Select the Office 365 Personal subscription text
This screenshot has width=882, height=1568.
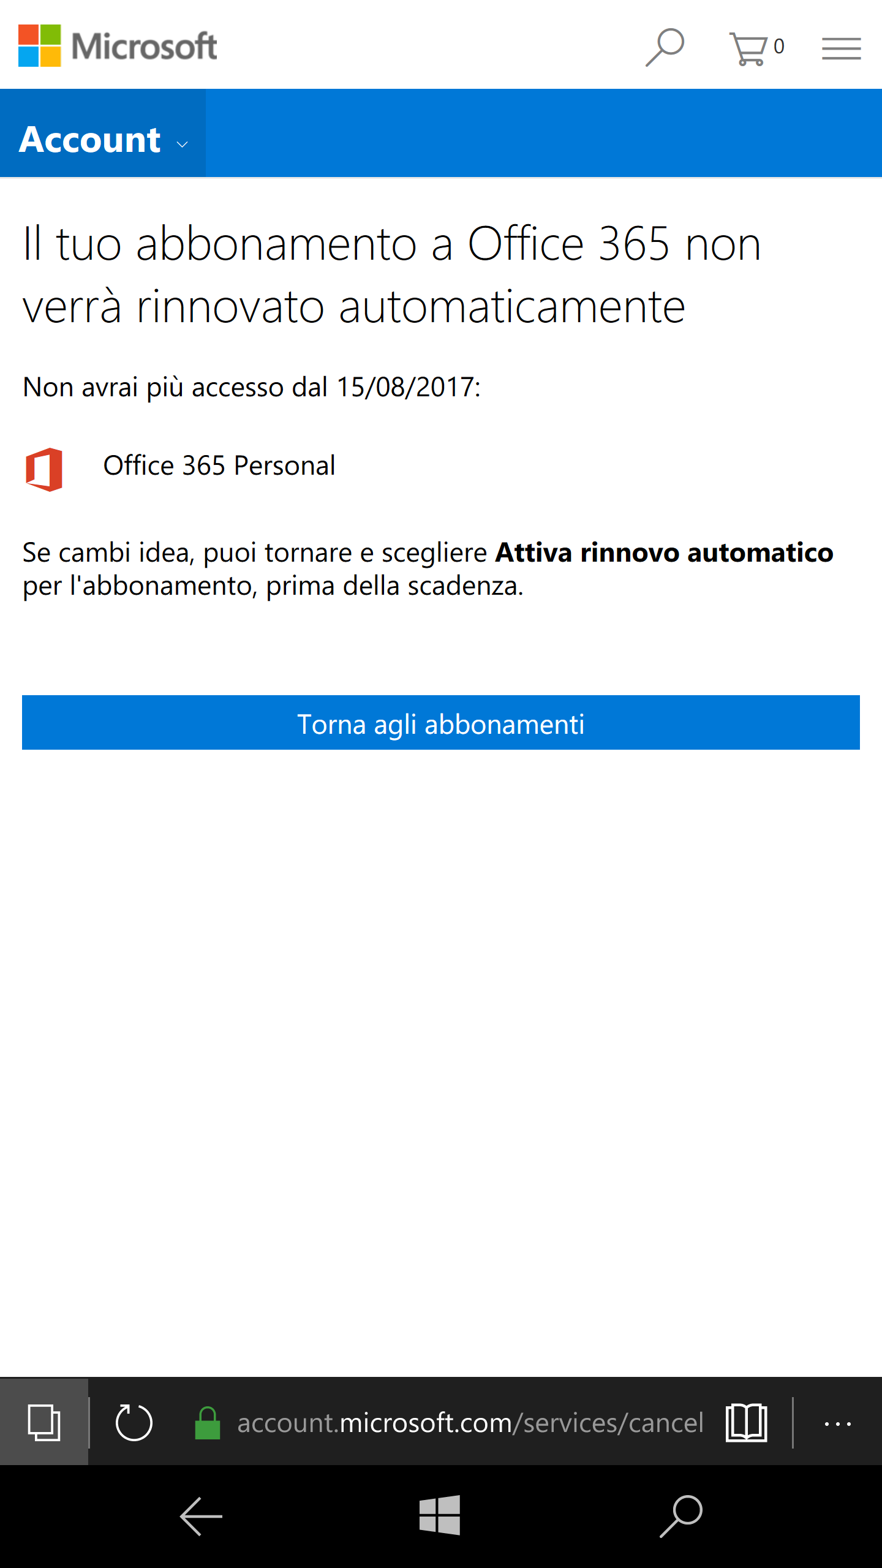pyautogui.click(x=219, y=466)
